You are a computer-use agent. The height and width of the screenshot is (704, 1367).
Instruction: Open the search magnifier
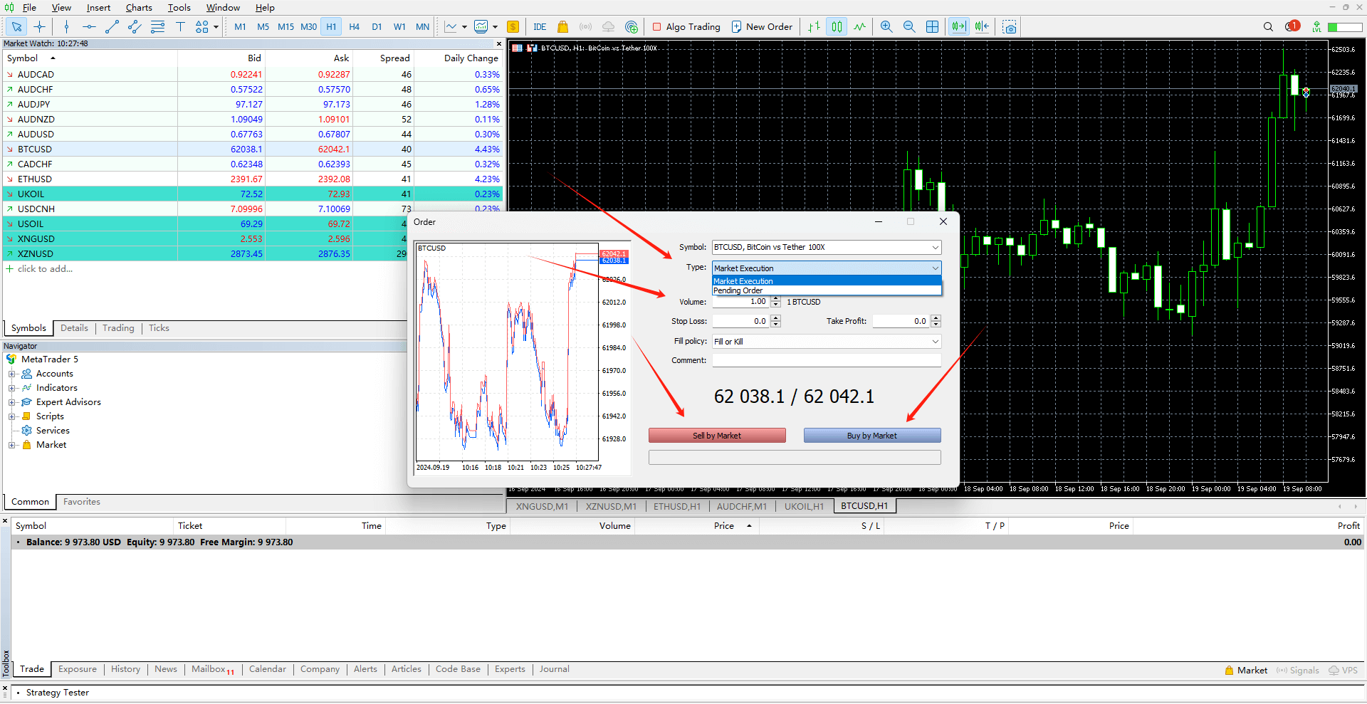click(x=1268, y=27)
